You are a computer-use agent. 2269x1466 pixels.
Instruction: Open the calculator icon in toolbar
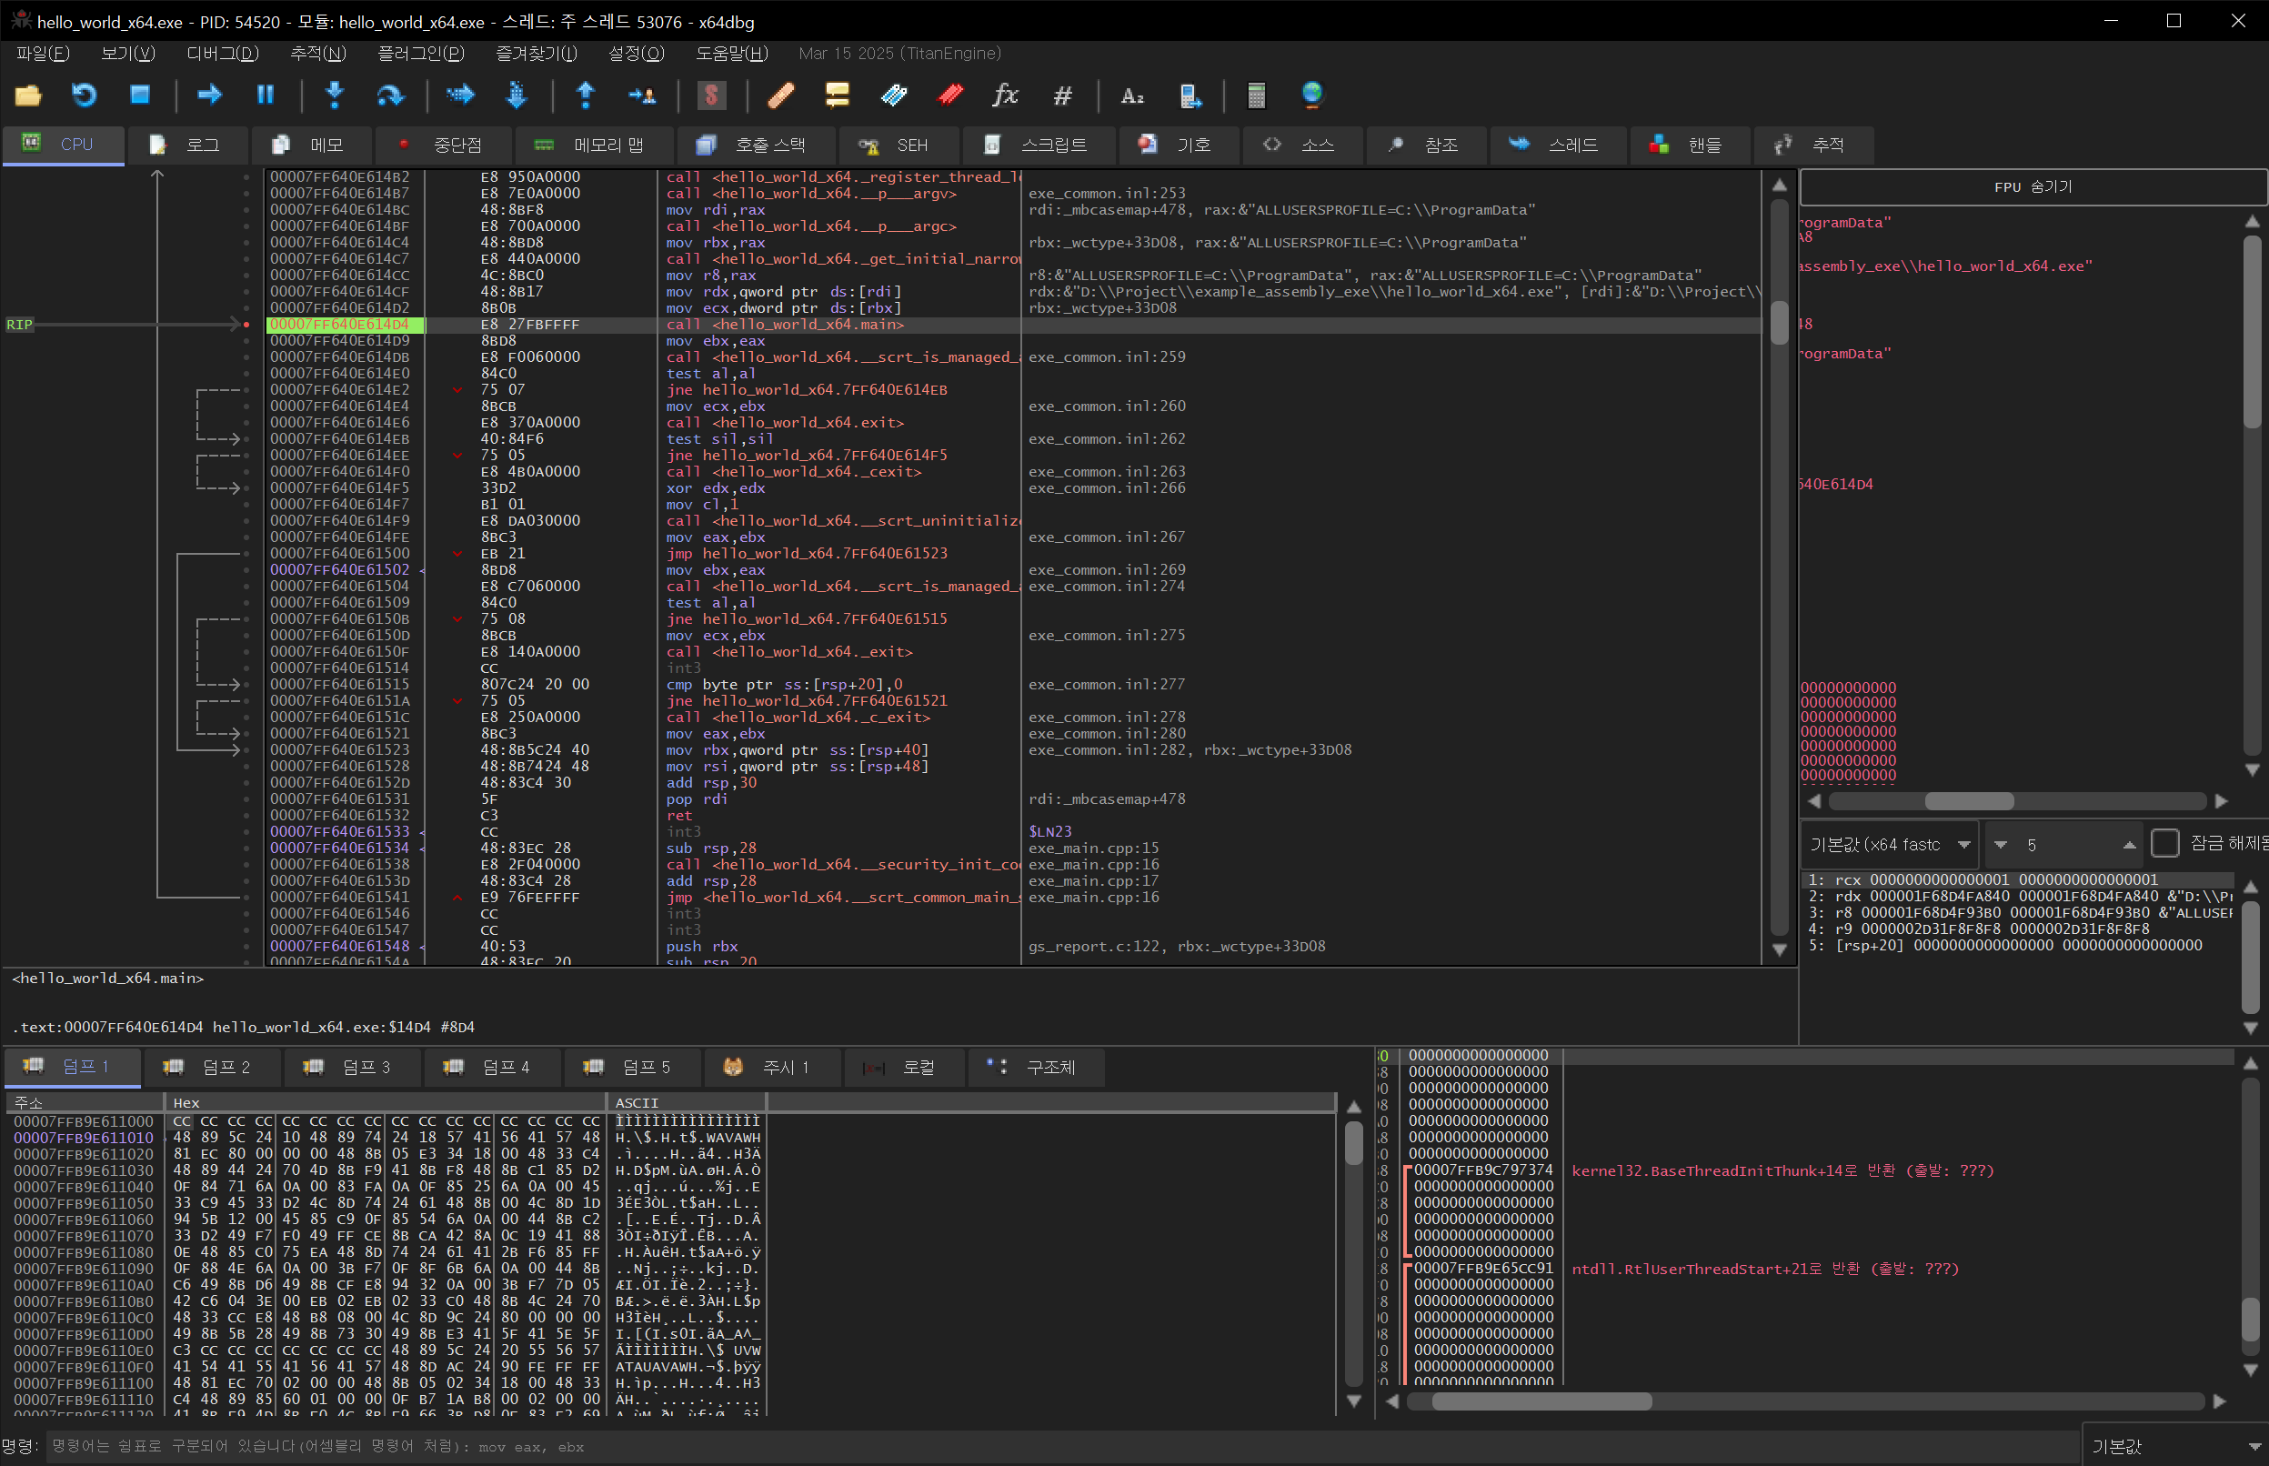click(1255, 95)
